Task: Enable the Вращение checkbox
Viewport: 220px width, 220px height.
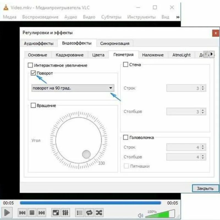Action: coord(33,105)
